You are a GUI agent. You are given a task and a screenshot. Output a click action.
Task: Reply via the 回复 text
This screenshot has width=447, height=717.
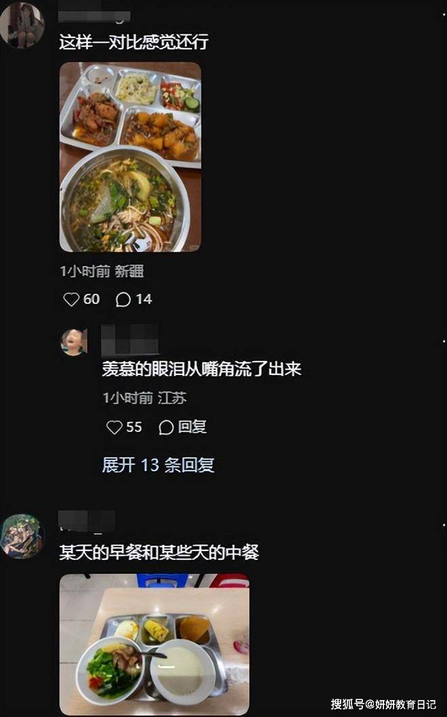pyautogui.click(x=192, y=427)
